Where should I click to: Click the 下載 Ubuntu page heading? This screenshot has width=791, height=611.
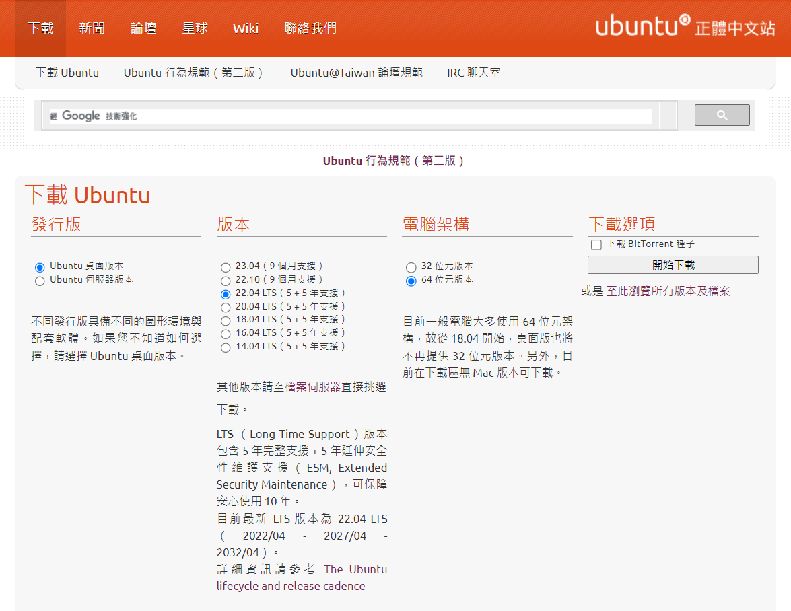(x=88, y=195)
